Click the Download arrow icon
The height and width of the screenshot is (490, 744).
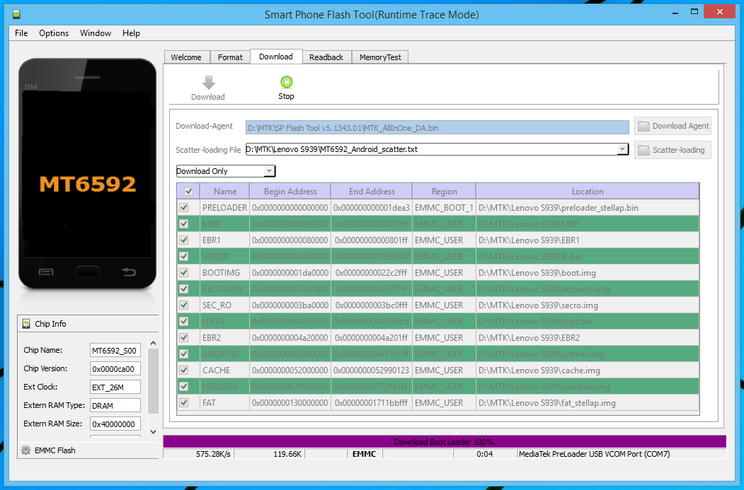208,83
